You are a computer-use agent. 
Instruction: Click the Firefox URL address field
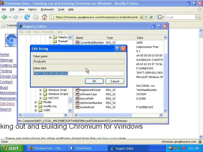(97, 17)
